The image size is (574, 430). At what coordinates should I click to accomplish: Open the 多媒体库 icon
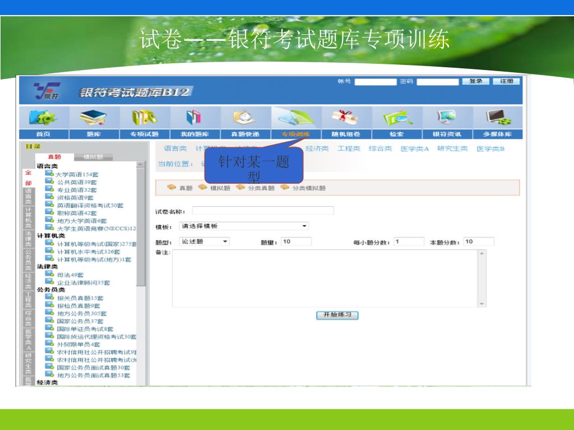tap(497, 118)
